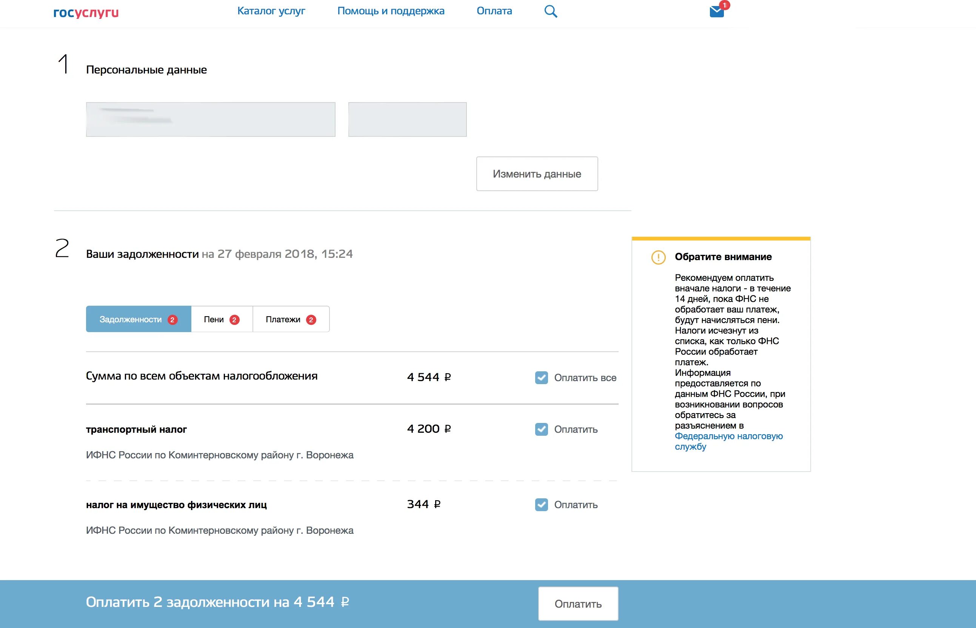
Task: Open Помощь и поддержка menu
Action: click(x=391, y=11)
